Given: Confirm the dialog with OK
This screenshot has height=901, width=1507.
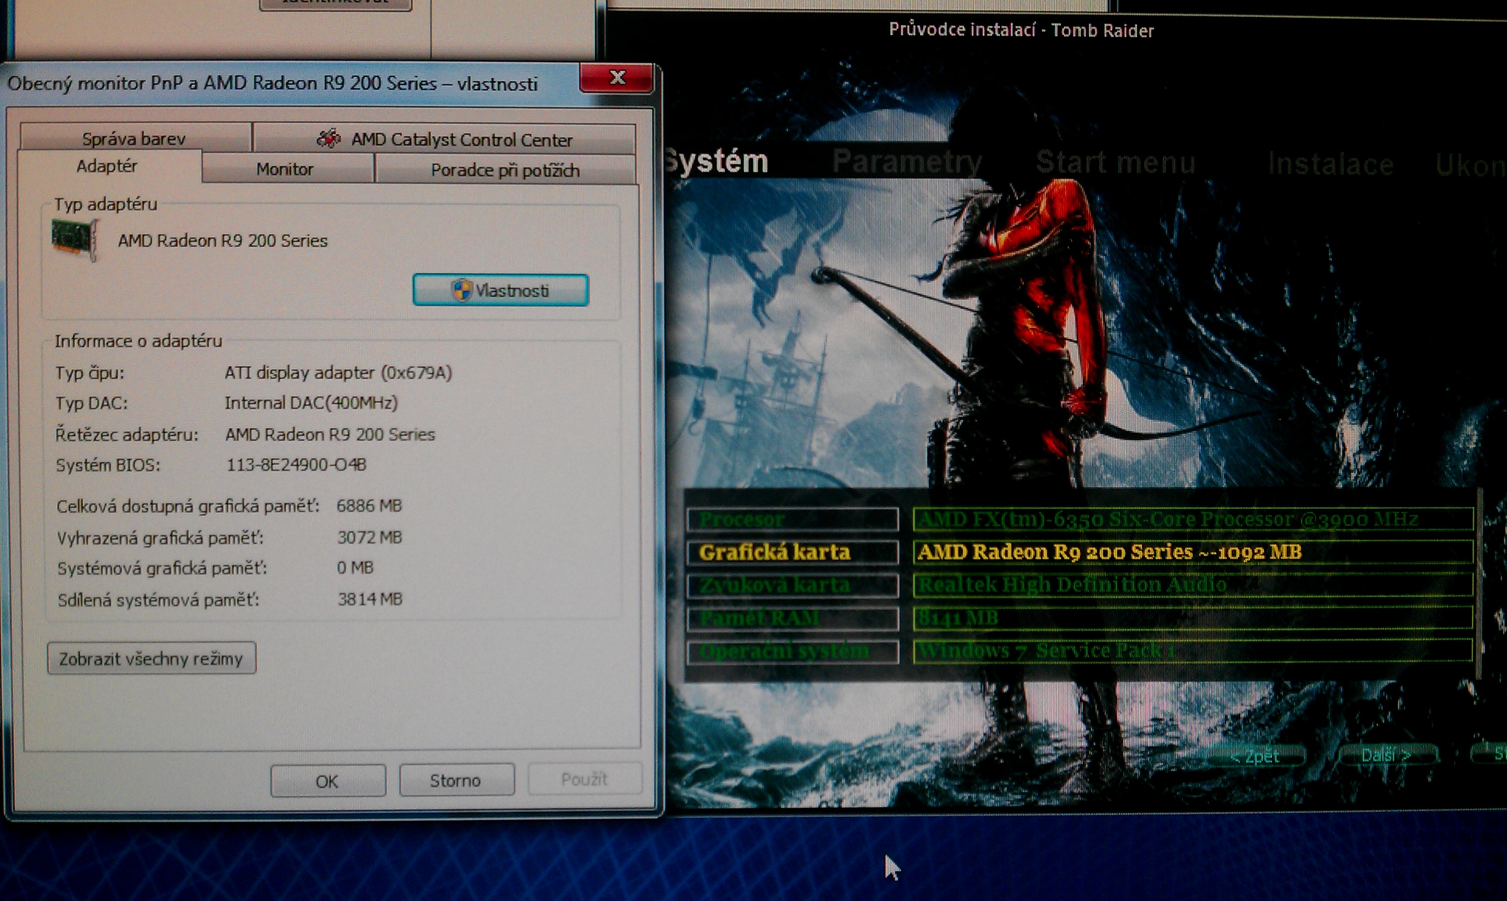Looking at the screenshot, I should coord(327,780).
